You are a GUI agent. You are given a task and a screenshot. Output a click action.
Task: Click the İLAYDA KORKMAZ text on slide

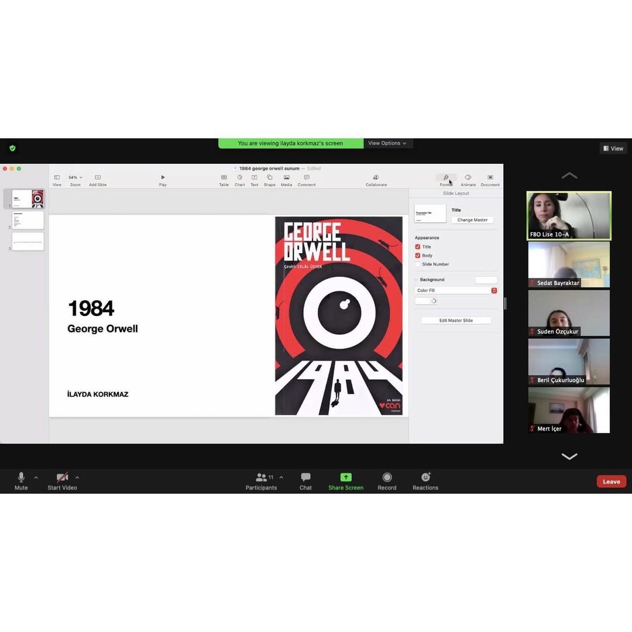pyautogui.click(x=98, y=394)
